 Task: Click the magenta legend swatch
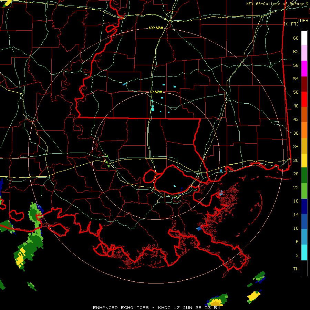[x=304, y=69]
